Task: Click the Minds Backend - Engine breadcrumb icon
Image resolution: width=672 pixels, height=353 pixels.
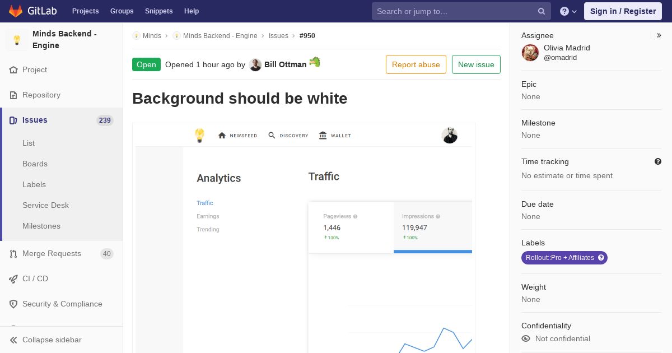Action: coord(176,36)
